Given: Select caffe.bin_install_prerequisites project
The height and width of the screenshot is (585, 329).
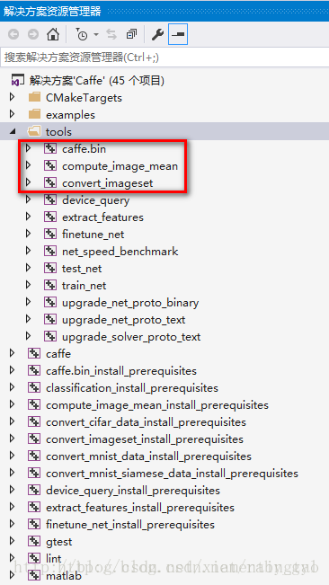Looking at the screenshot, I should pyautogui.click(x=121, y=371).
